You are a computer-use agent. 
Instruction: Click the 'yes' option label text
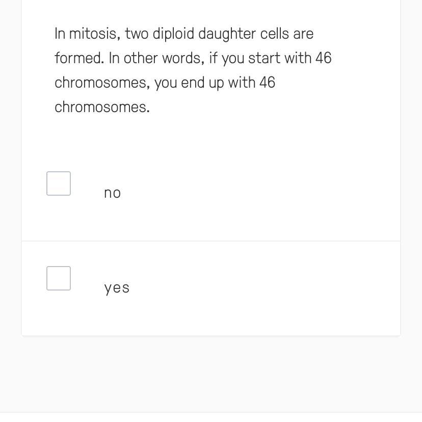pyautogui.click(x=117, y=288)
